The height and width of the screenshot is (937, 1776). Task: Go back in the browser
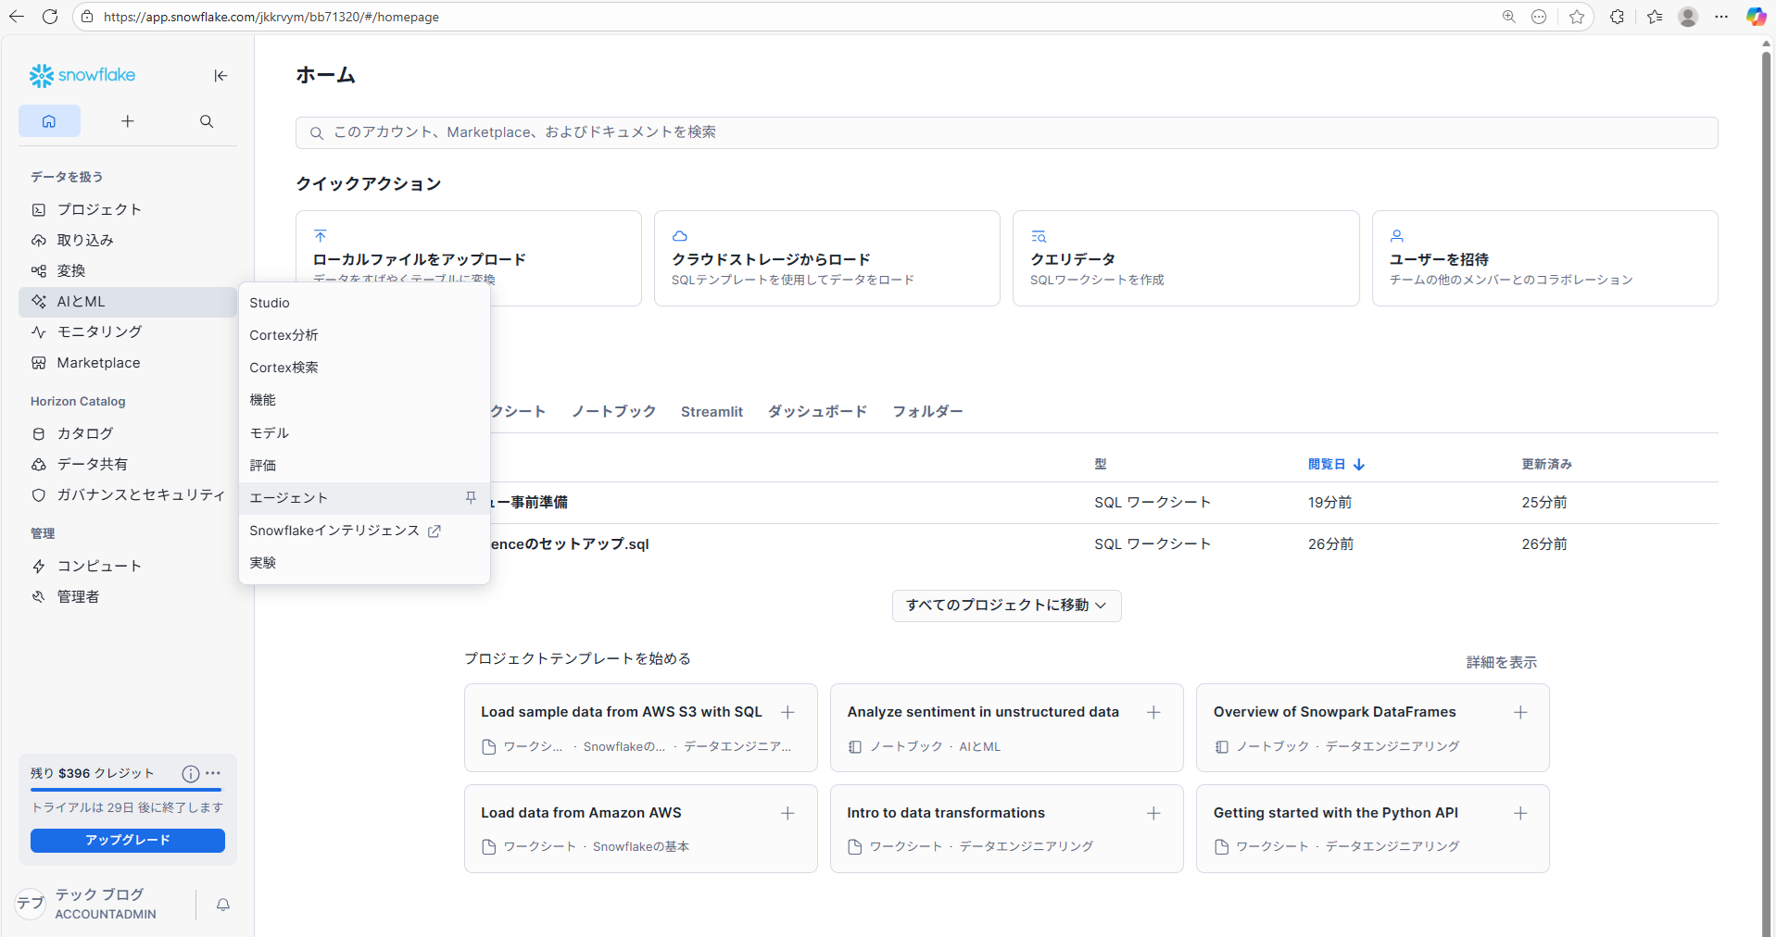pos(17,17)
